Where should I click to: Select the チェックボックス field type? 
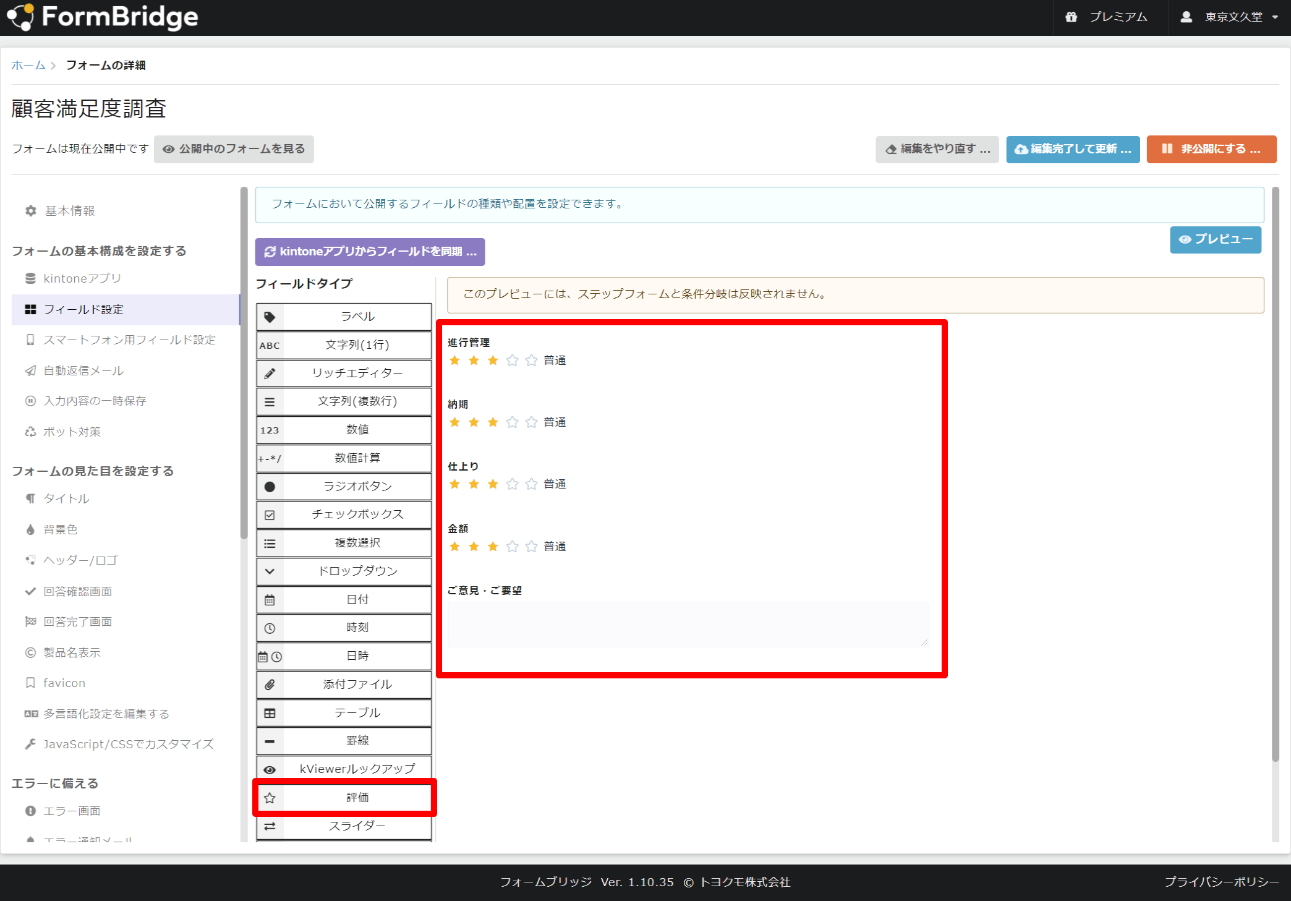click(357, 515)
